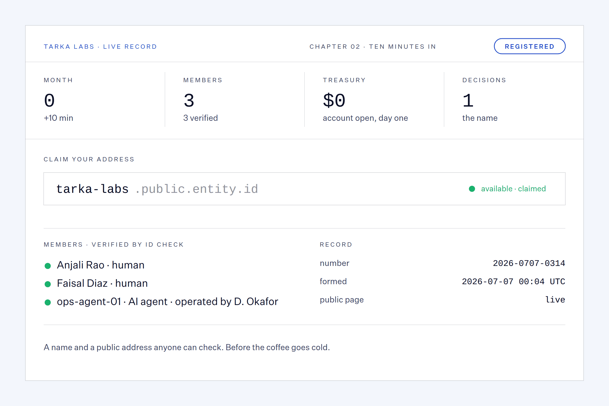This screenshot has width=609, height=406.
Task: Click the 'MEMBERS · VERIFIED BY ID CHECK' heading
Action: click(114, 245)
